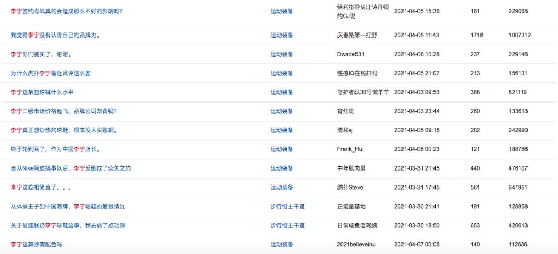
Task: Open thread 李宁二级市场价格起飞，品牌公司却背锅?
Action: pyautogui.click(x=64, y=111)
